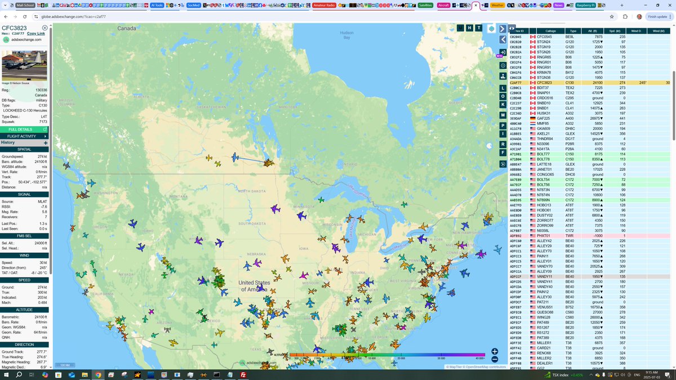
Task: Toggle table width double-arrow button
Action: pos(512,28)
